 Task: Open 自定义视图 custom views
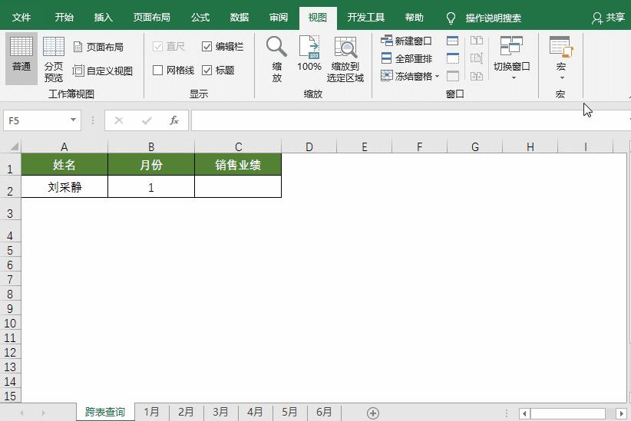coord(103,71)
